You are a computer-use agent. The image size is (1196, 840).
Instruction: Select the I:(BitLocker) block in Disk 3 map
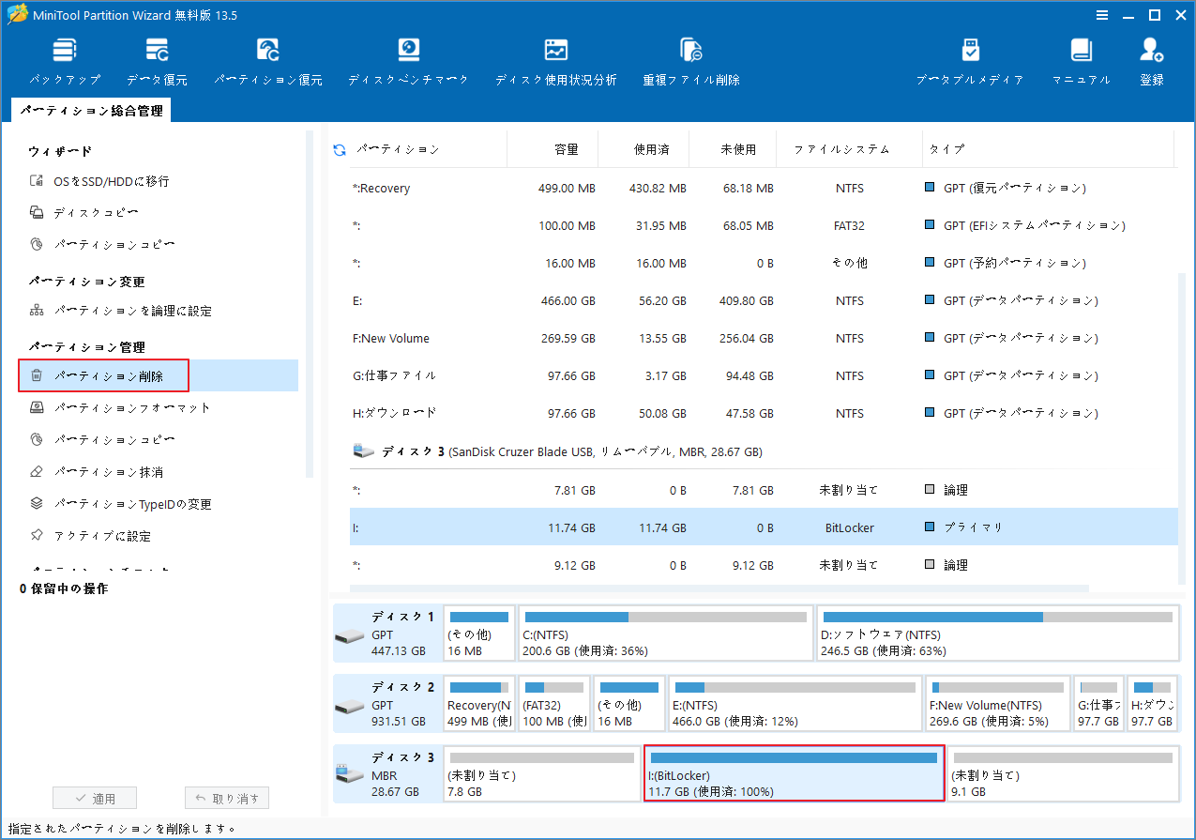794,774
